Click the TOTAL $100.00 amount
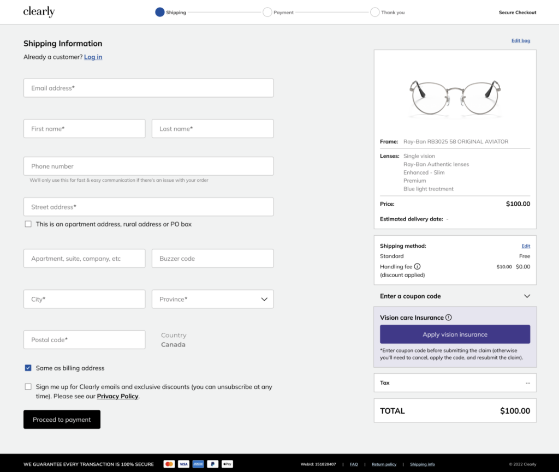 tap(515, 411)
